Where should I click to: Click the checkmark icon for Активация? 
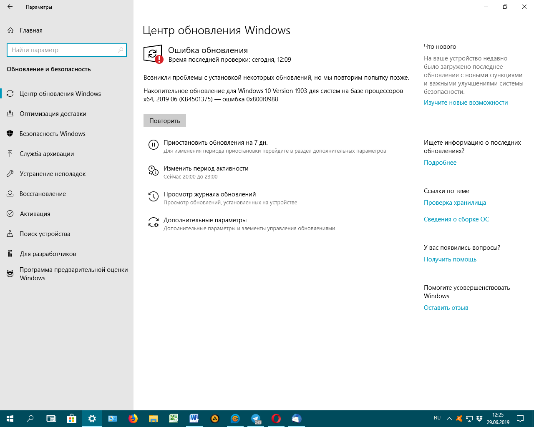click(10, 214)
